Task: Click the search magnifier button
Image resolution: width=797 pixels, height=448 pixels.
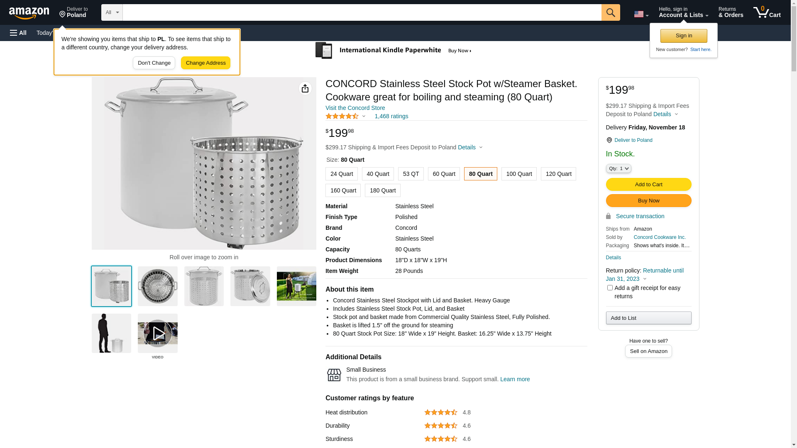Action: pos(611,12)
